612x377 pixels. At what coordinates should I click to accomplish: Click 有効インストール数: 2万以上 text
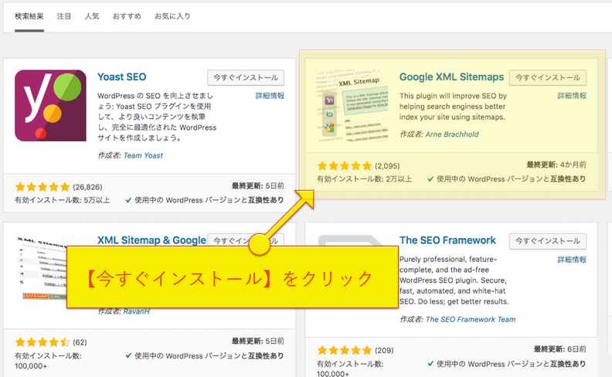click(365, 179)
